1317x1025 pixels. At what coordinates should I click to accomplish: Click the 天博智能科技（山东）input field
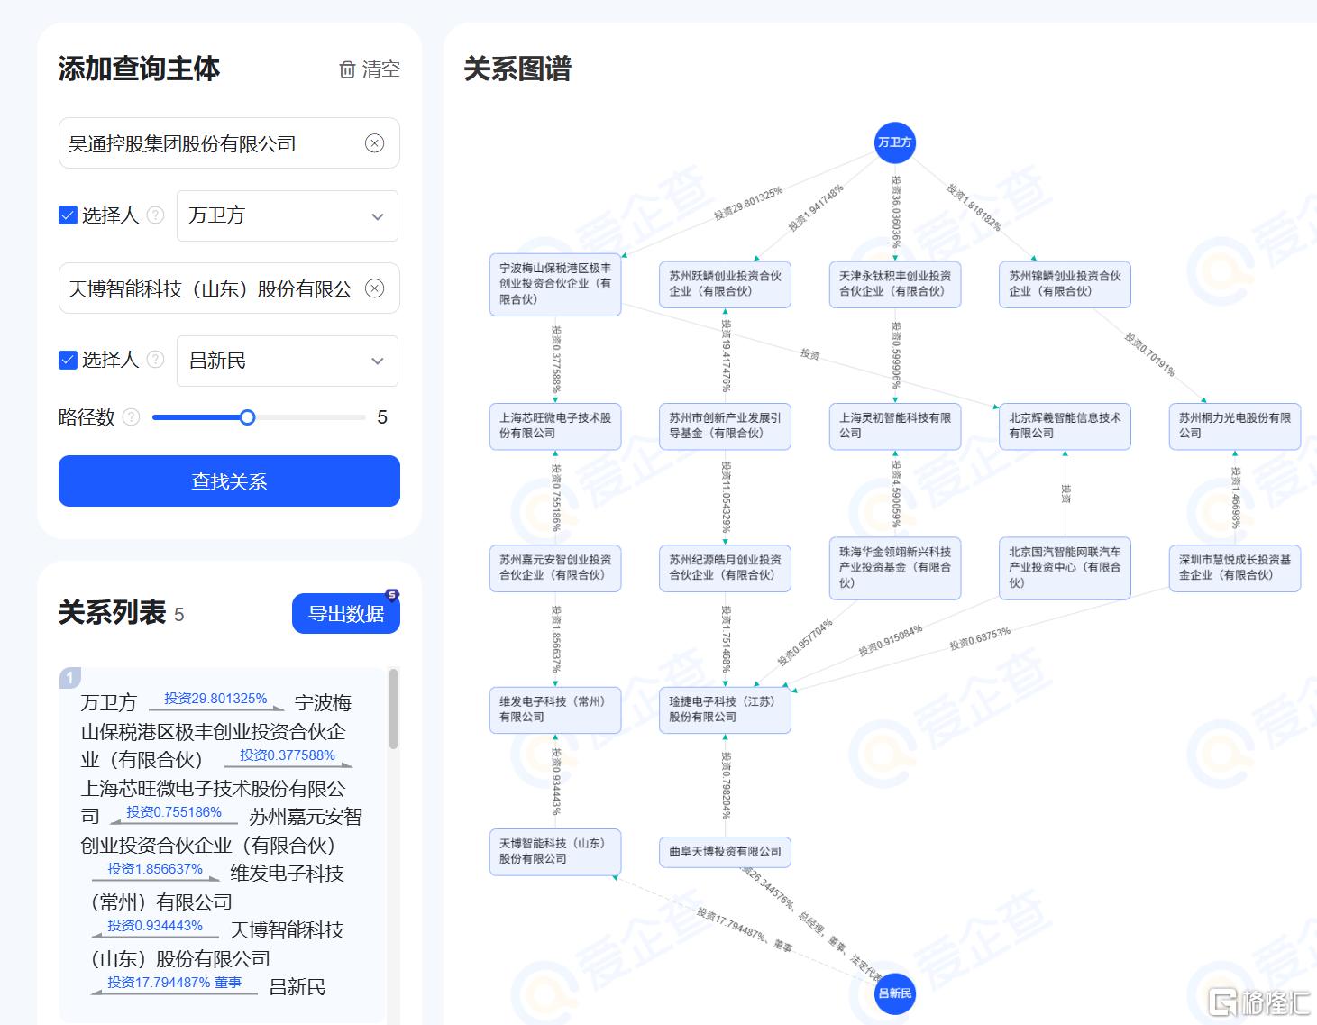229,288
